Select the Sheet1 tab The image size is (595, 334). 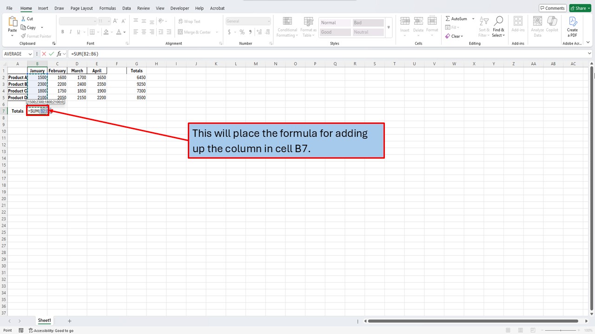(44, 320)
